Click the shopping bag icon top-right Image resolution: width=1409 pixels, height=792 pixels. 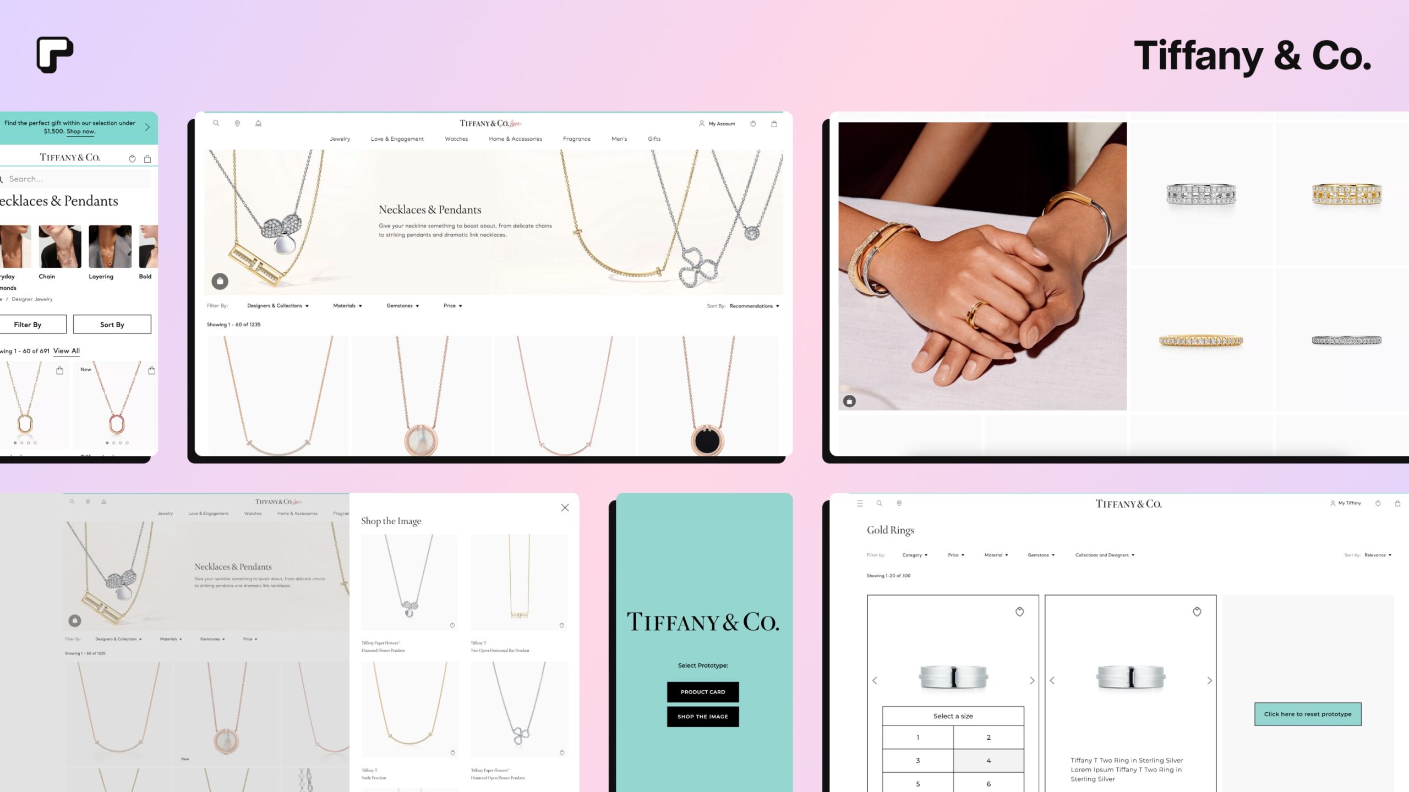point(773,124)
